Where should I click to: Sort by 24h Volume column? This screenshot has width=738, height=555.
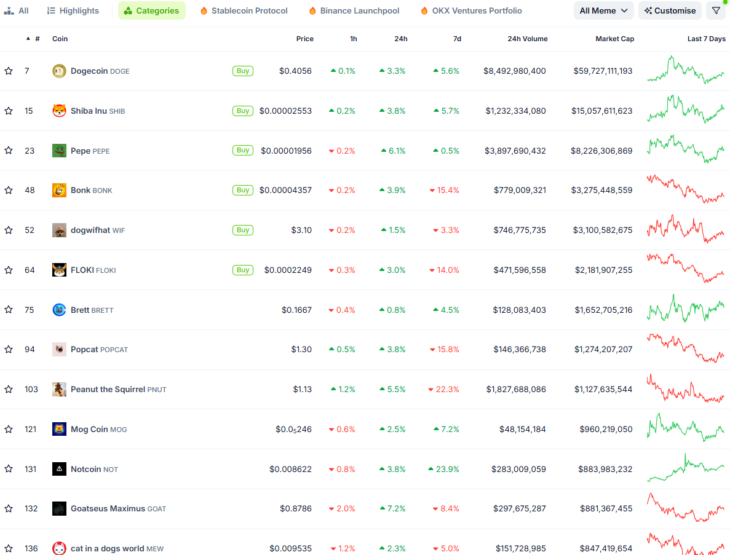(527, 39)
